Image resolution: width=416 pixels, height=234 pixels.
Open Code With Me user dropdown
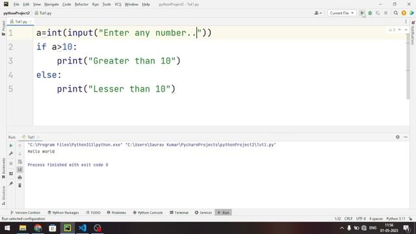coord(318,13)
